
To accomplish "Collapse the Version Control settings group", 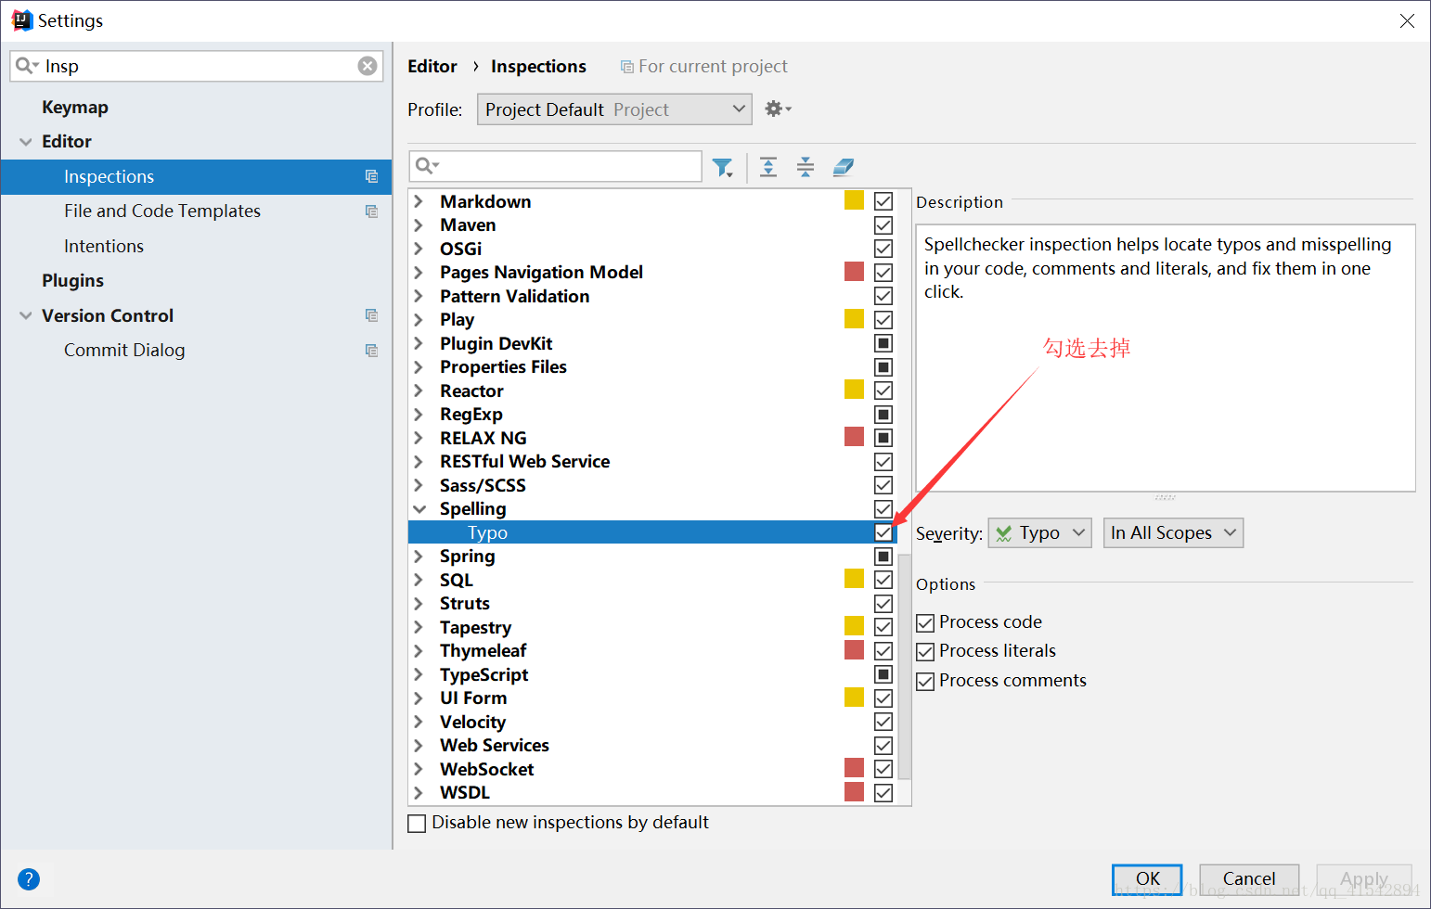I will click(x=25, y=316).
